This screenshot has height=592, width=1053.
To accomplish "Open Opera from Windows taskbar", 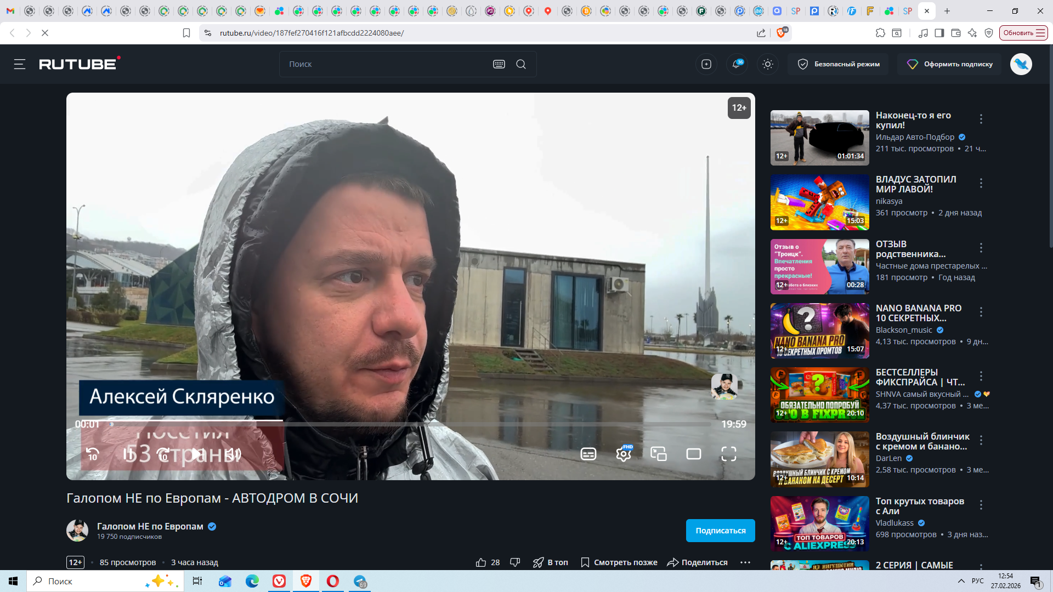I will pyautogui.click(x=332, y=581).
